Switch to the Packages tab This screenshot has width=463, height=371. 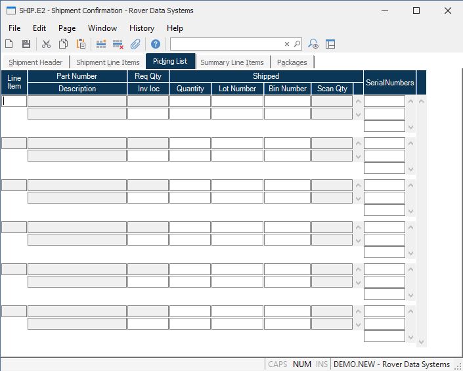pos(292,62)
